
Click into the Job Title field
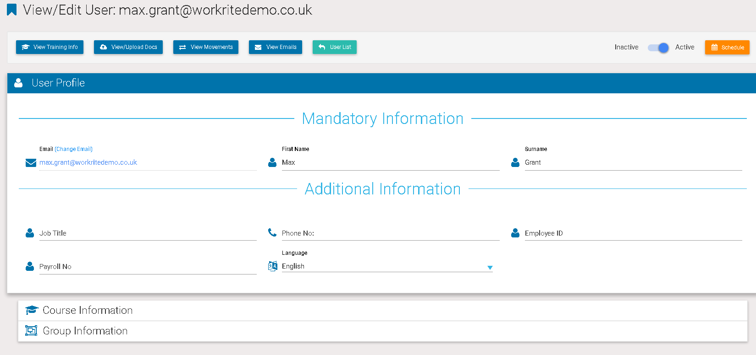tap(148, 233)
